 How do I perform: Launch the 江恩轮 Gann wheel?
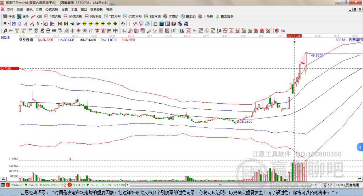pos(171,17)
